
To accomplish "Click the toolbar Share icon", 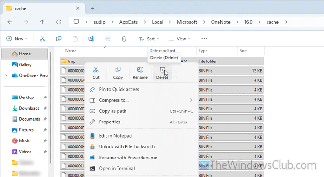I will [108, 38].
